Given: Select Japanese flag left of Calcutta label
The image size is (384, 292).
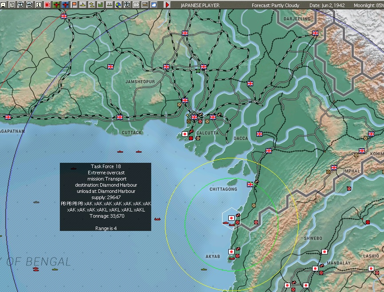Looking at the screenshot, I should 185,134.
